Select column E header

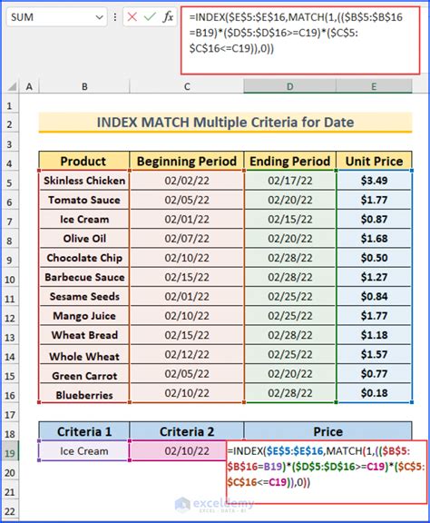click(374, 86)
